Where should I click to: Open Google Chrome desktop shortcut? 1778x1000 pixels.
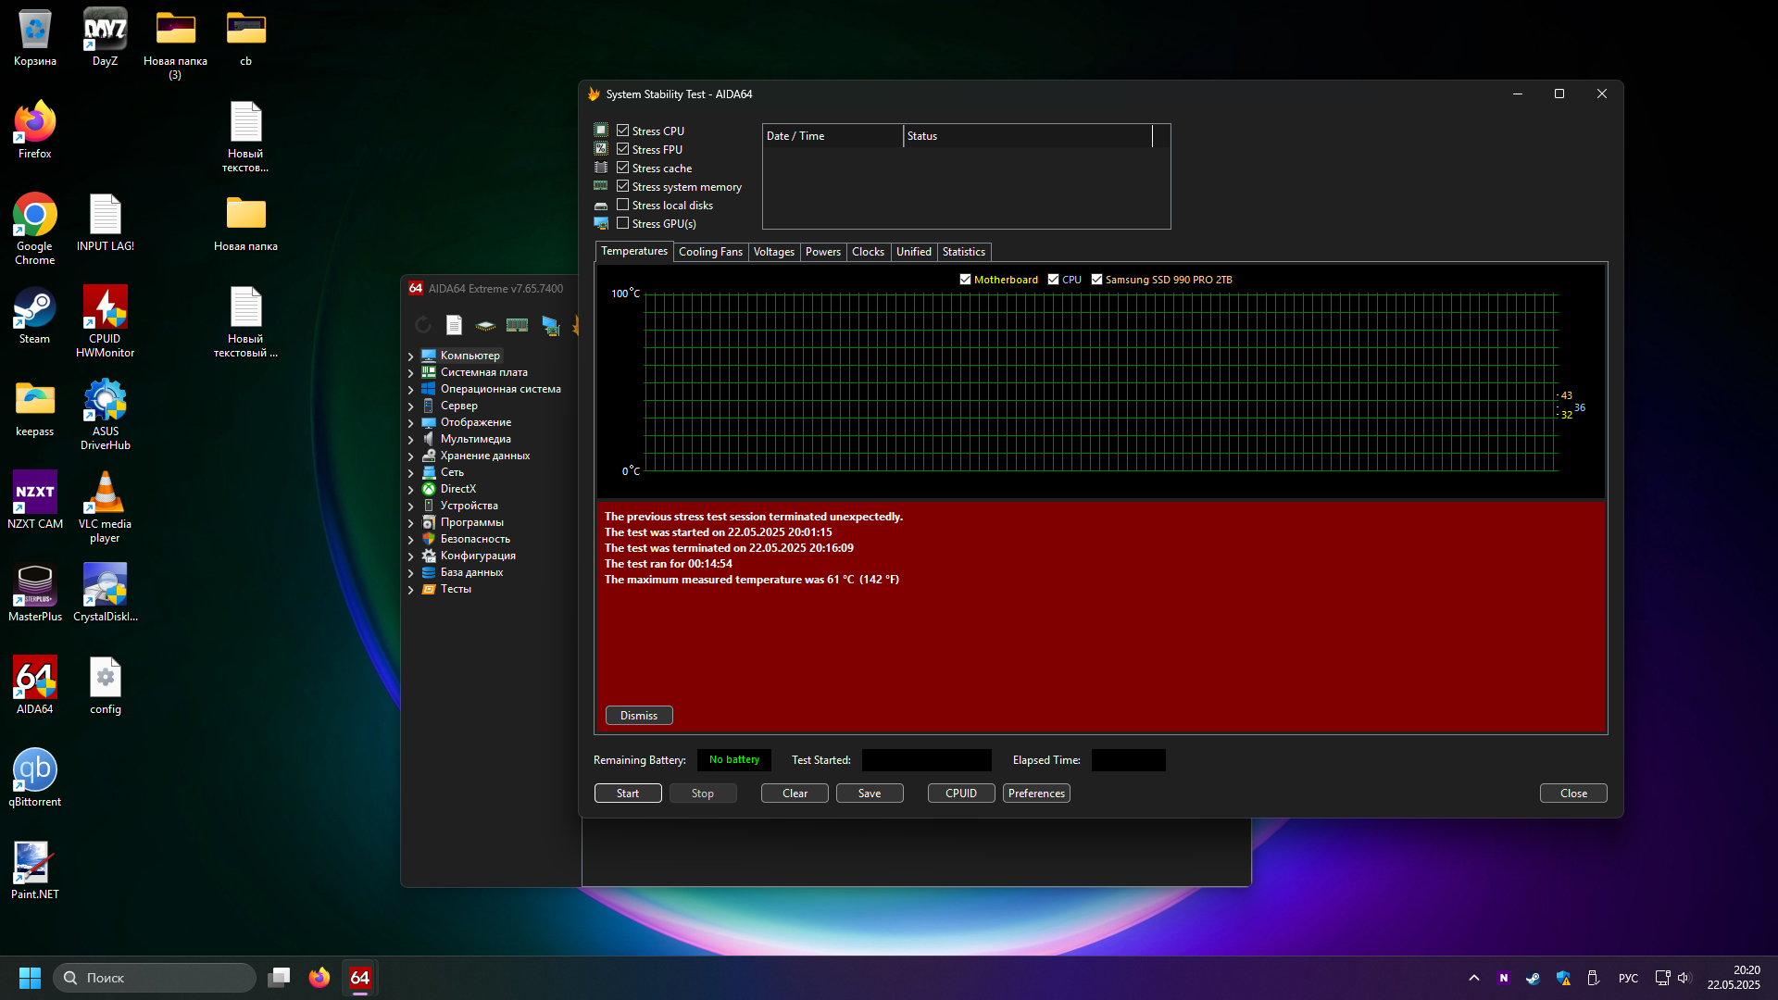[x=34, y=229]
